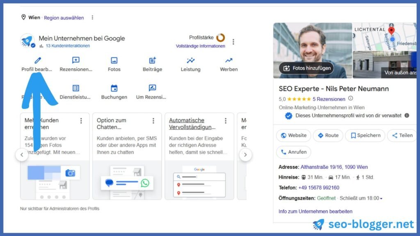Open the Von außen ansehen street view thumbnail
The height and width of the screenshot is (236, 420).
pos(385,65)
